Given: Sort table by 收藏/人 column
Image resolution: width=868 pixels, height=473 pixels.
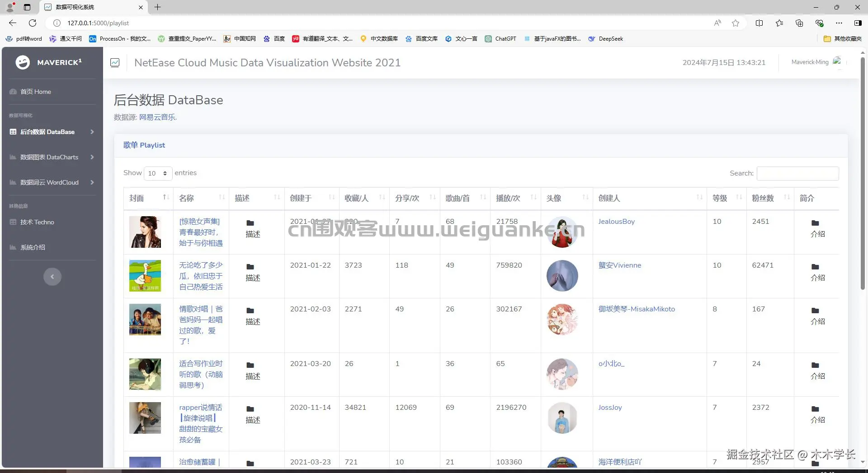Looking at the screenshot, I should 364,198.
